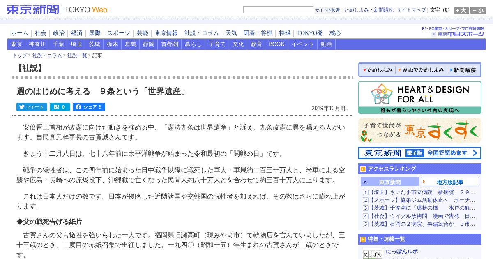Open the にっぽんルポ feature link

tap(402, 251)
